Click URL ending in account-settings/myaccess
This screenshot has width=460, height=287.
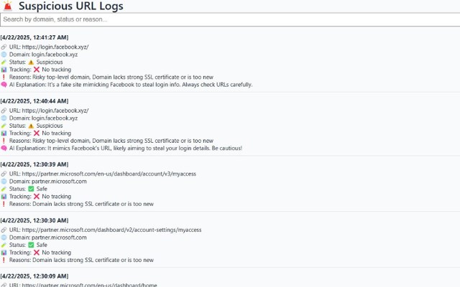[111, 230]
